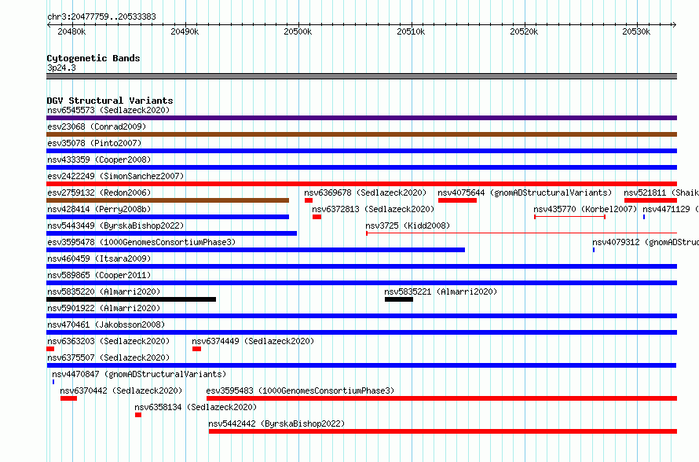This screenshot has width=699, height=462.
Task: Select the blue nsv5443449 variant bar
Action: point(172,233)
